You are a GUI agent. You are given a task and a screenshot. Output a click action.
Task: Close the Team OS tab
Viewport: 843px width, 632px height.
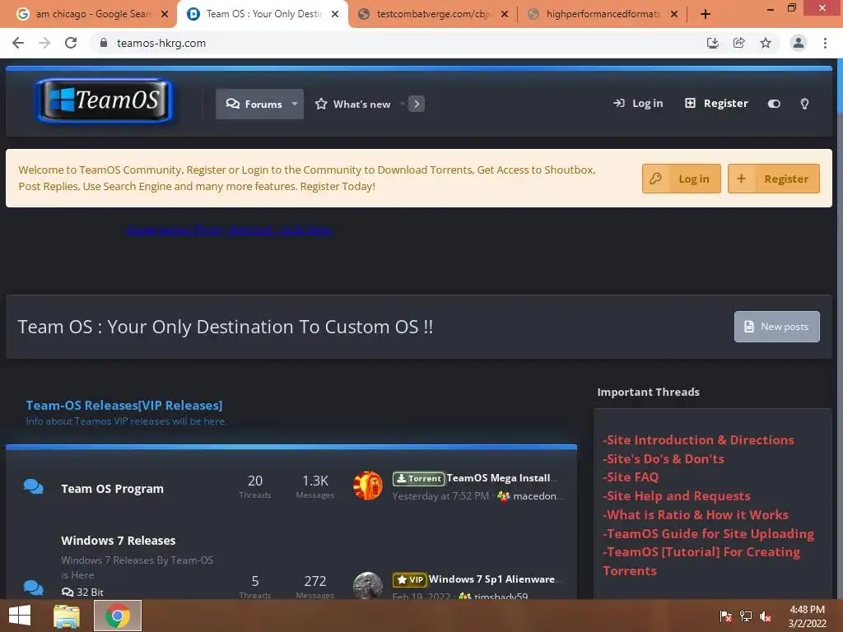coord(335,14)
